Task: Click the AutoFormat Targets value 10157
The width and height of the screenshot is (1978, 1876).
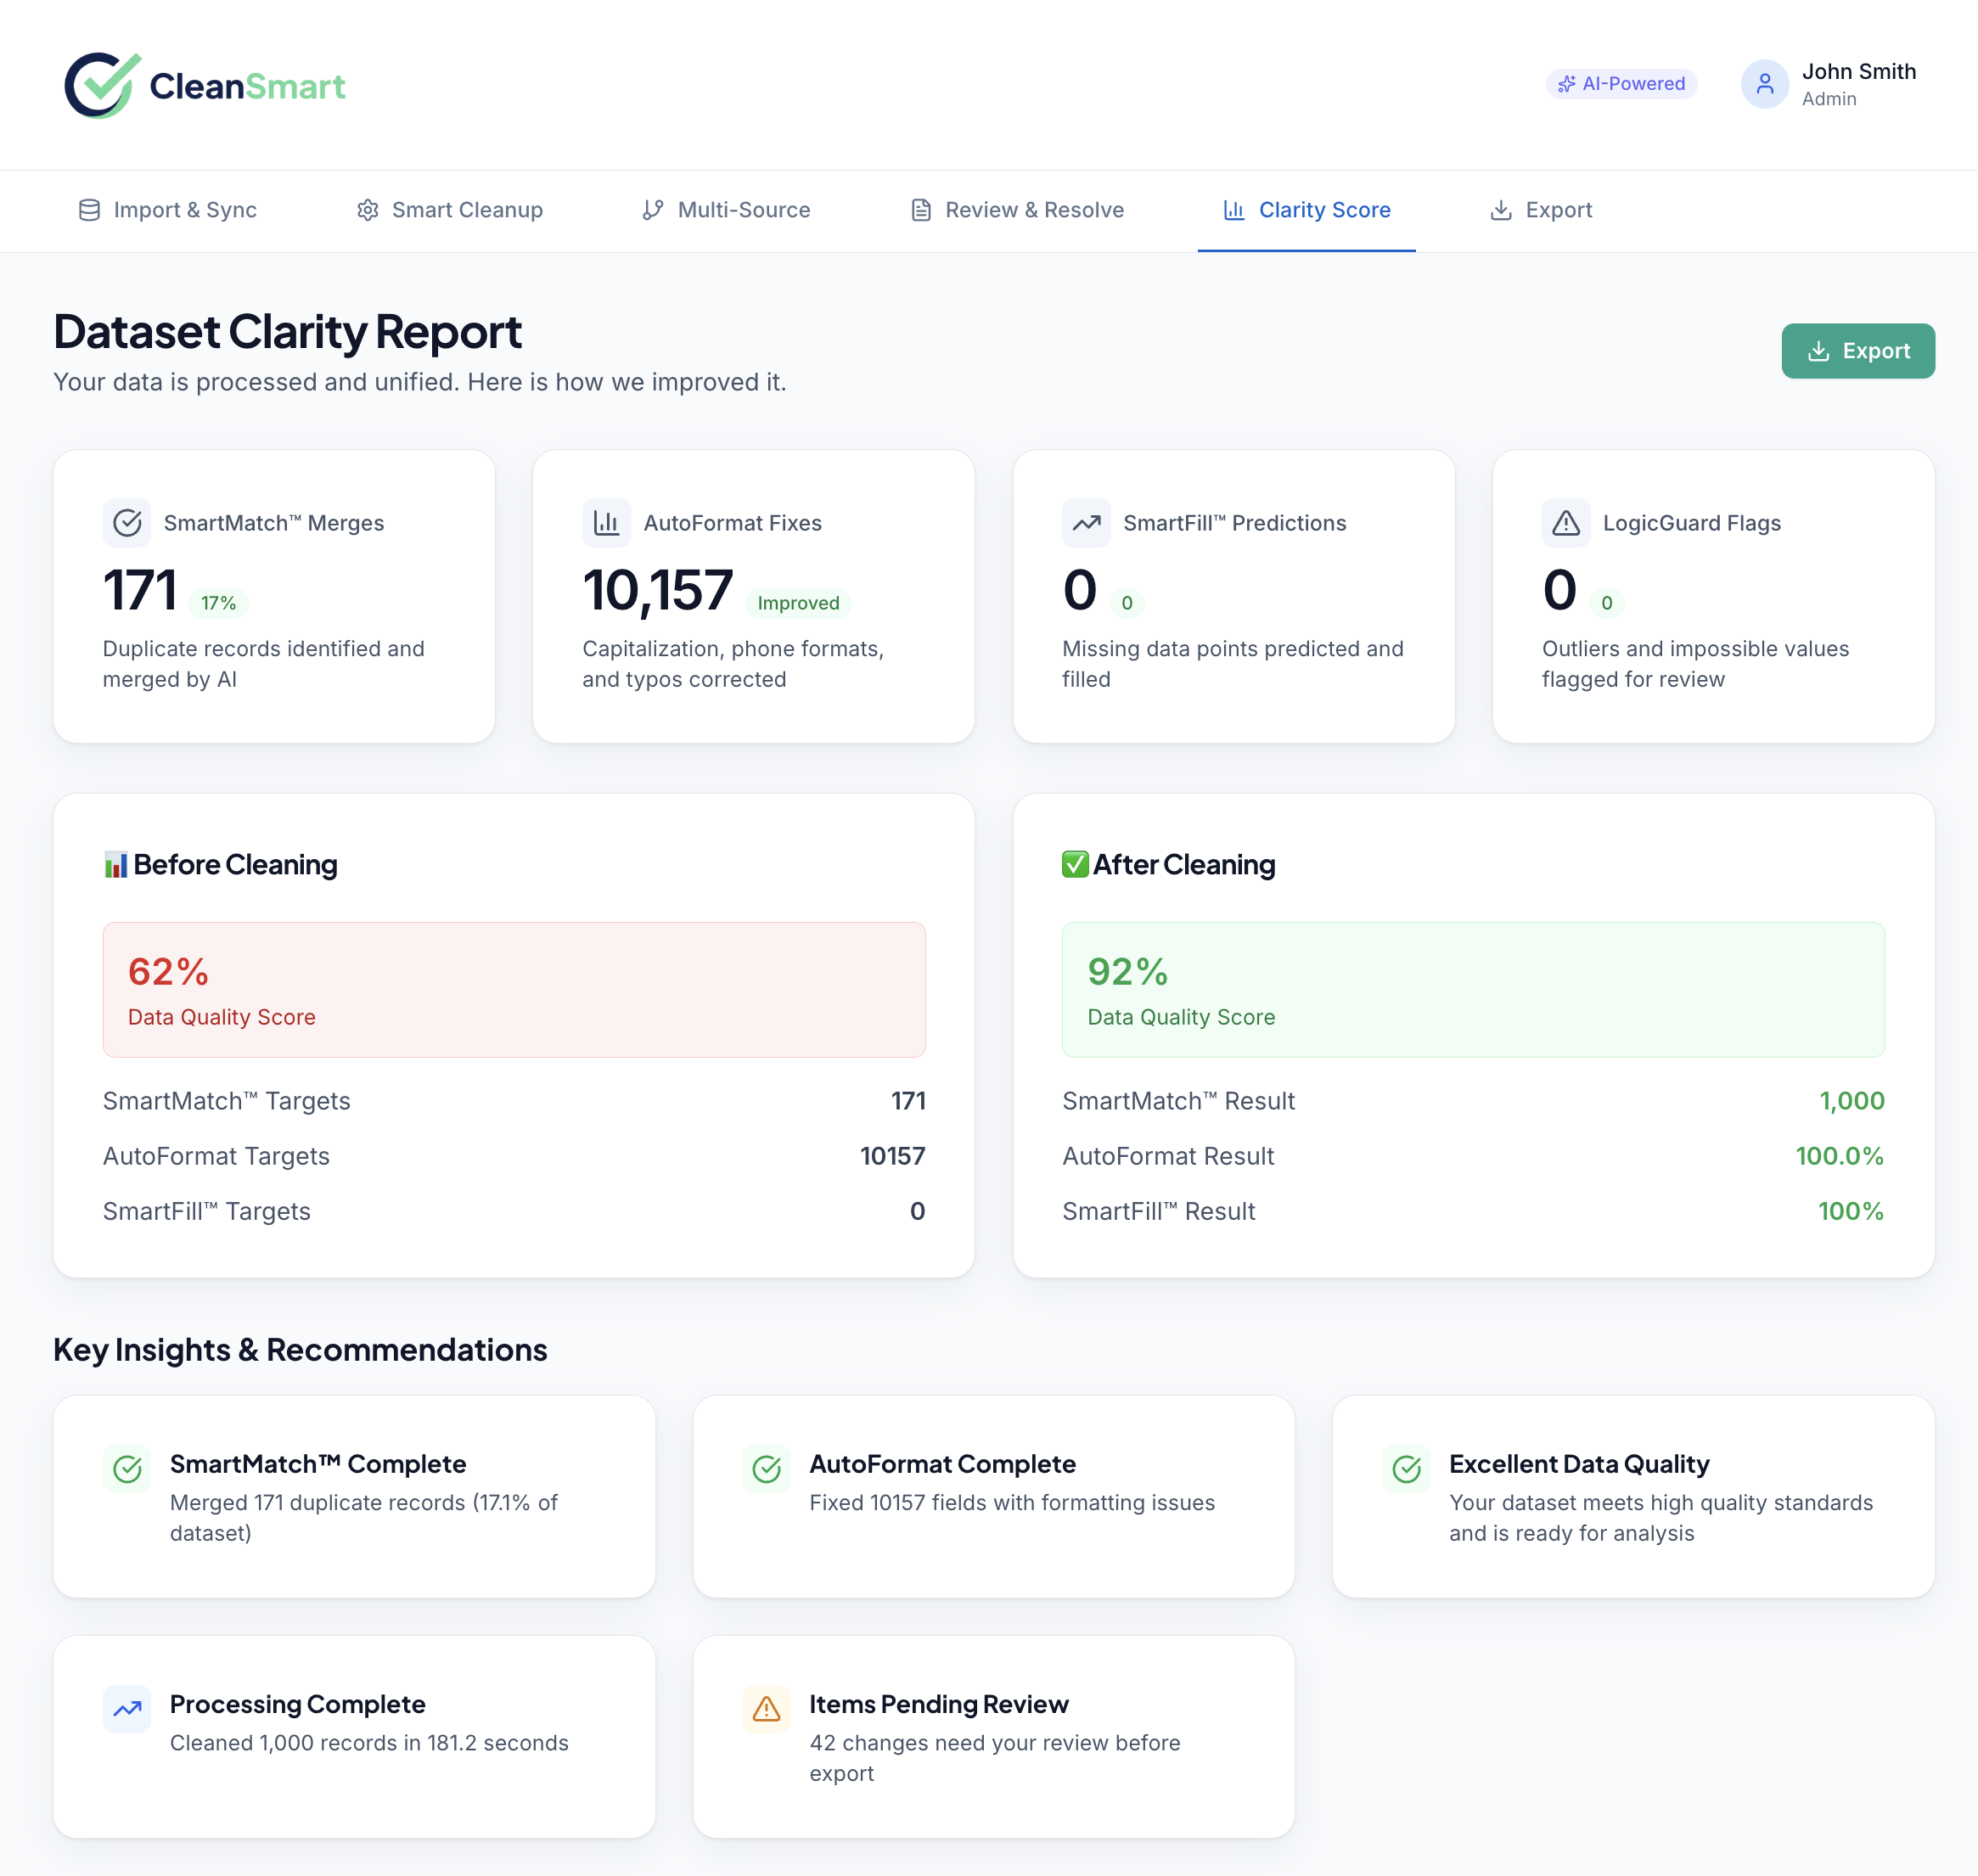Action: pyautogui.click(x=893, y=1156)
